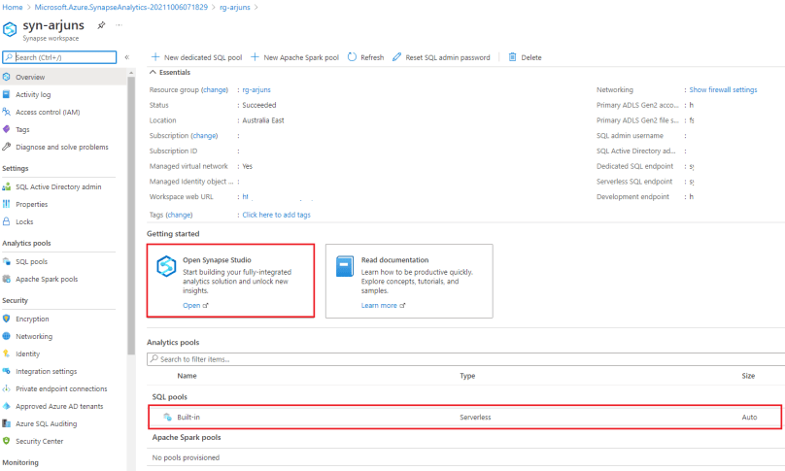This screenshot has width=785, height=471.
Task: Click the Networking globe icon in sidebar
Action: (x=6, y=336)
